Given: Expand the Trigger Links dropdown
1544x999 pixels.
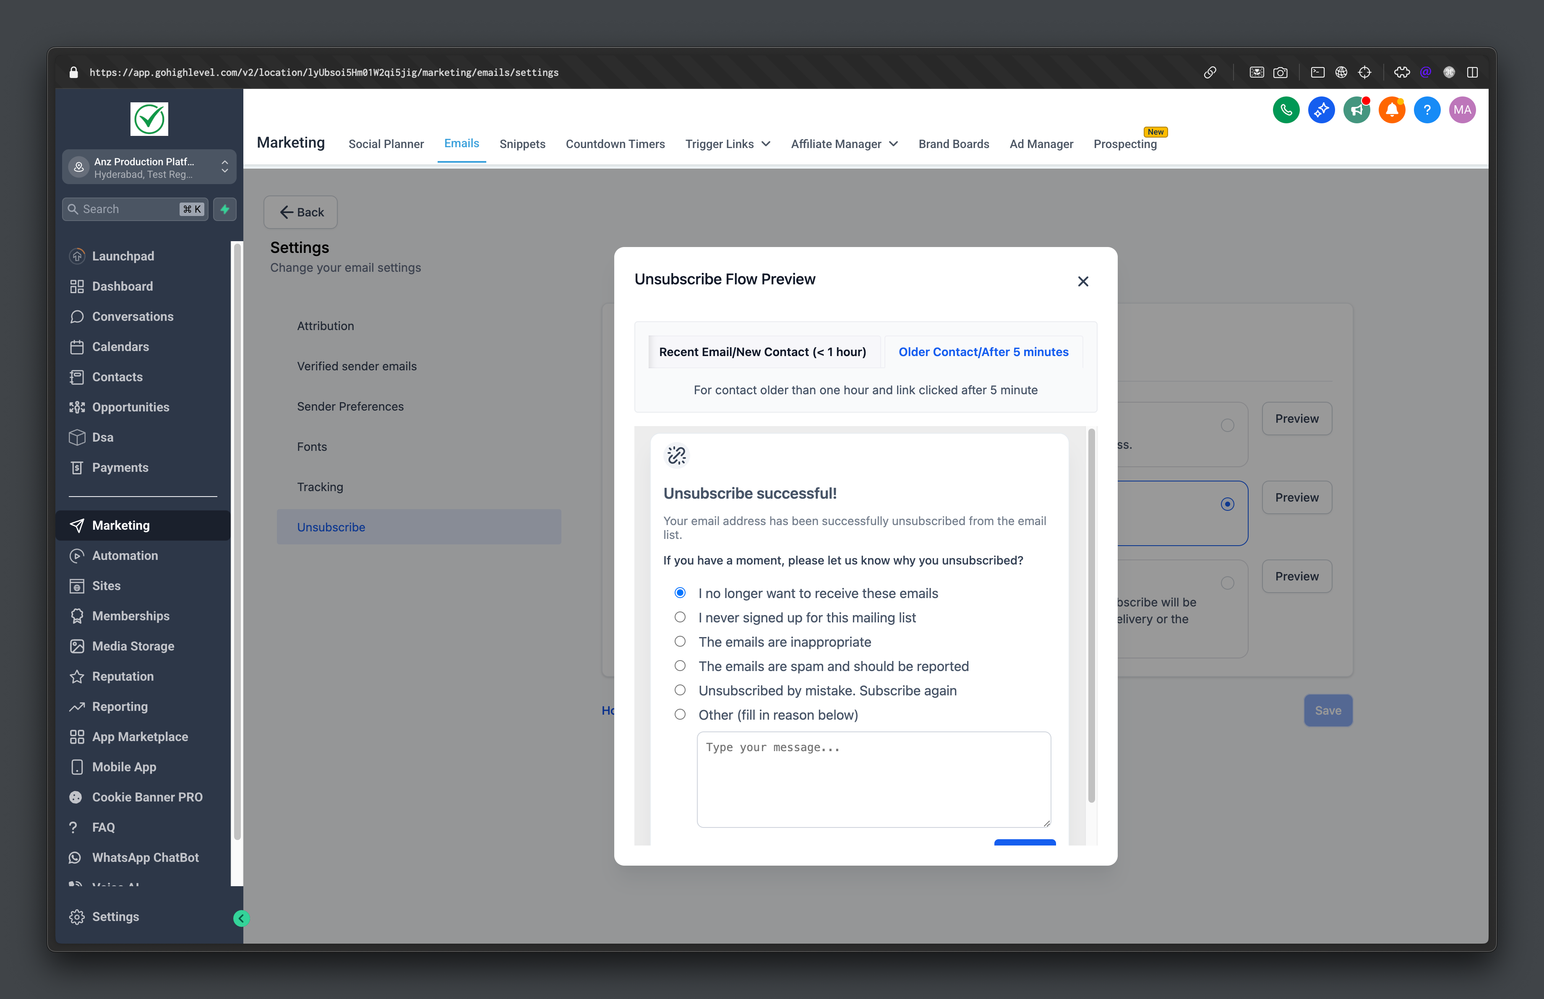Looking at the screenshot, I should point(727,144).
